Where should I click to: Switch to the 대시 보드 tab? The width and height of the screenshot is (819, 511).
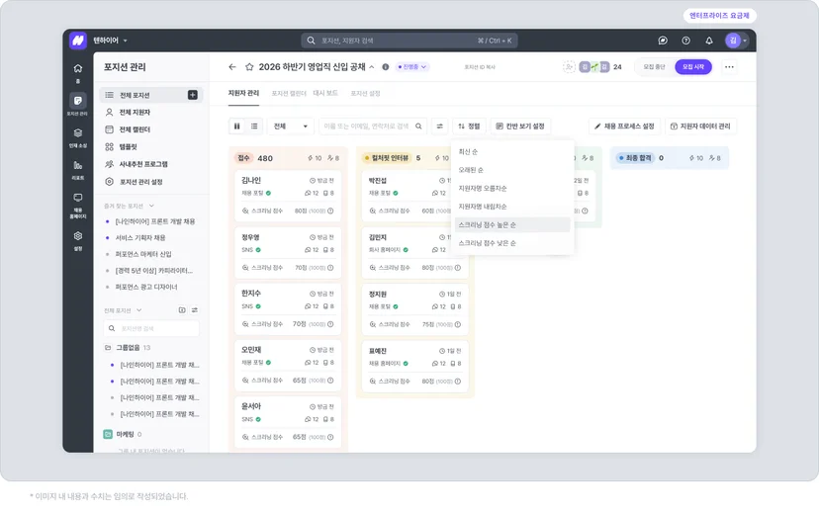[x=325, y=93]
